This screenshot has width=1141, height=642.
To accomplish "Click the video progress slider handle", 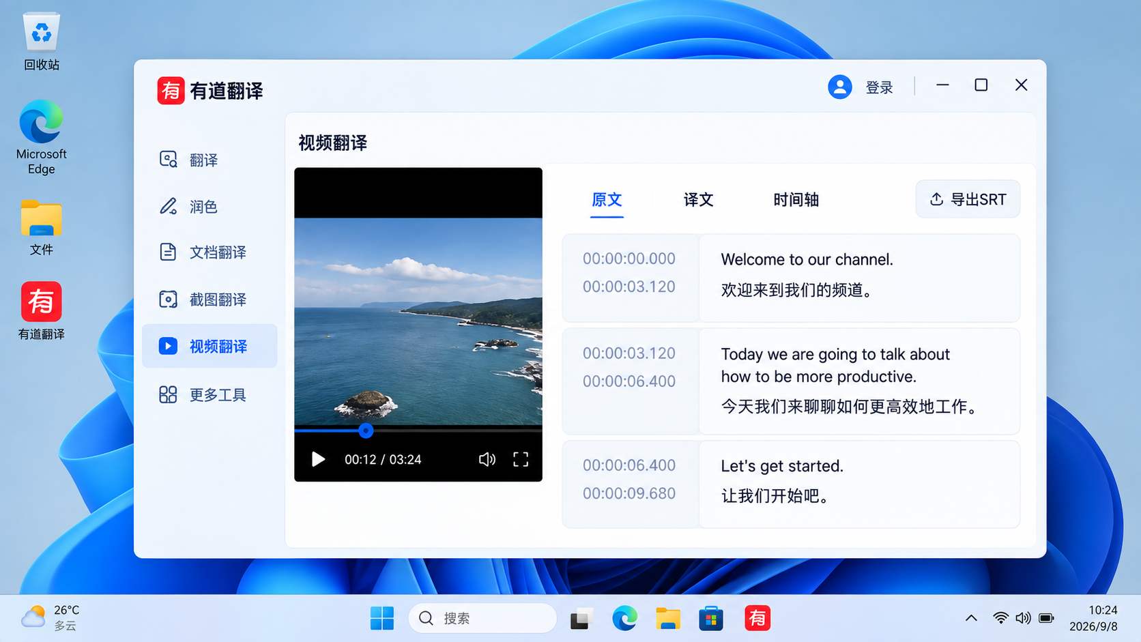I will tap(366, 431).
